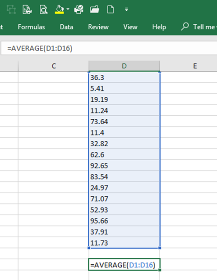Screen dimensions: 217x280
Task: Go to the Review tab
Action: (x=98, y=27)
